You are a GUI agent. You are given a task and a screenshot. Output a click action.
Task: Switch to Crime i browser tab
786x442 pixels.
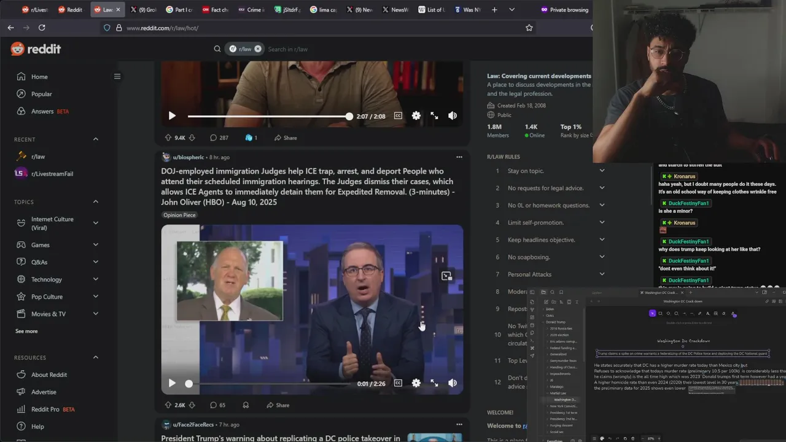pos(251,10)
